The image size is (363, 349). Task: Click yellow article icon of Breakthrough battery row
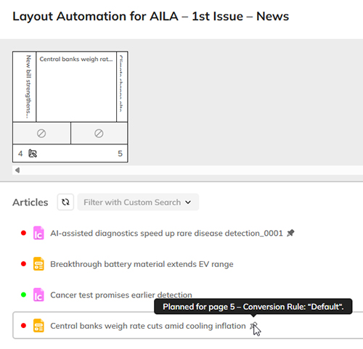click(x=38, y=264)
